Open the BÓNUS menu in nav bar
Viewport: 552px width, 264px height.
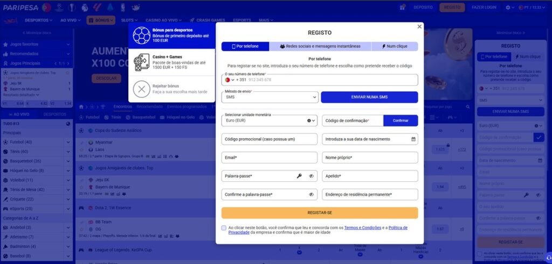click(x=101, y=20)
